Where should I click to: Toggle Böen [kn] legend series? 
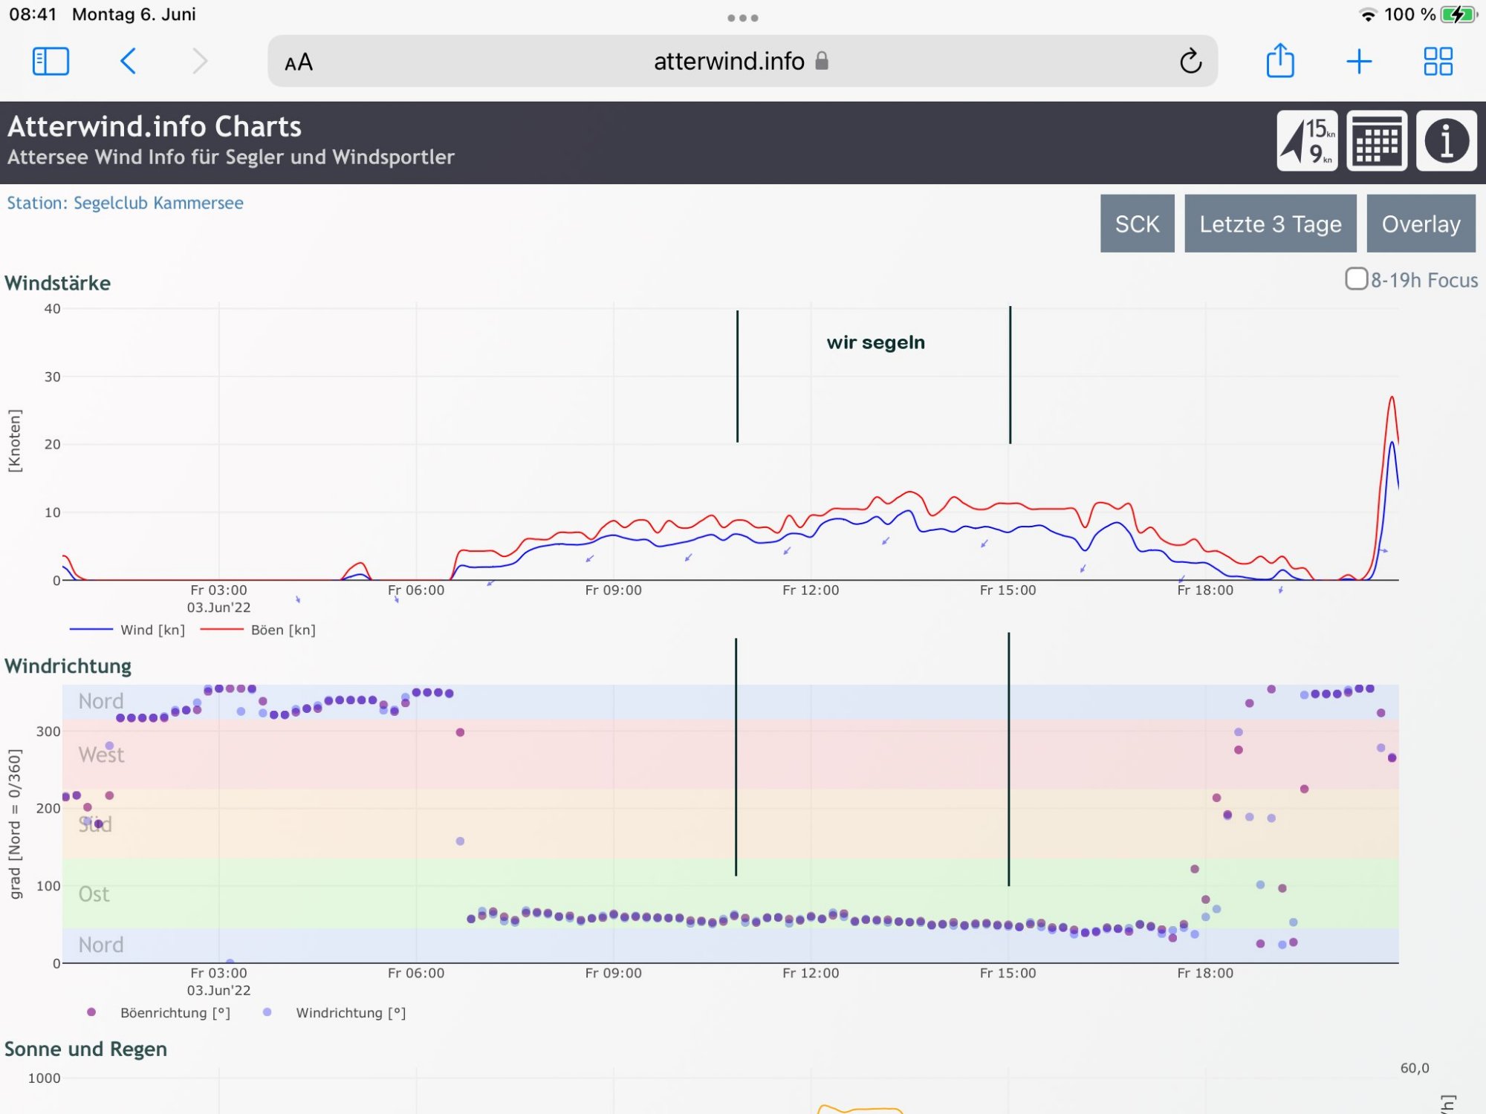[x=282, y=630]
